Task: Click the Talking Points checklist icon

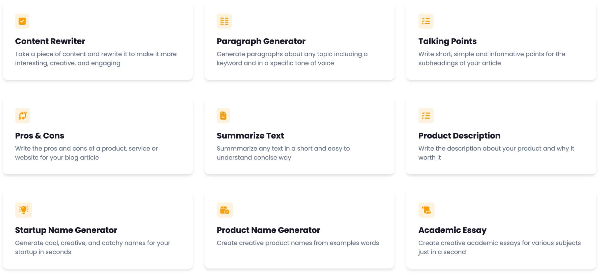Action: tap(426, 21)
